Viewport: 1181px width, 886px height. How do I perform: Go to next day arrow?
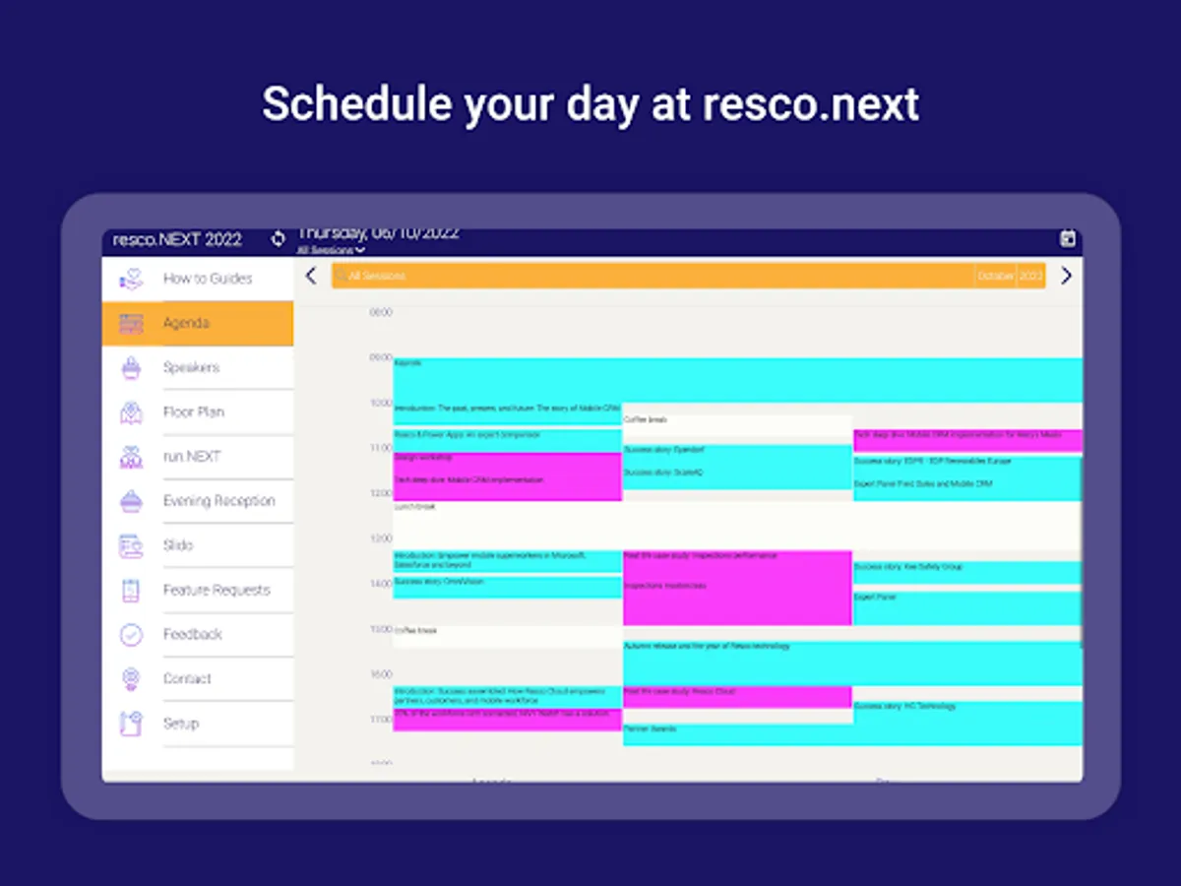1066,276
